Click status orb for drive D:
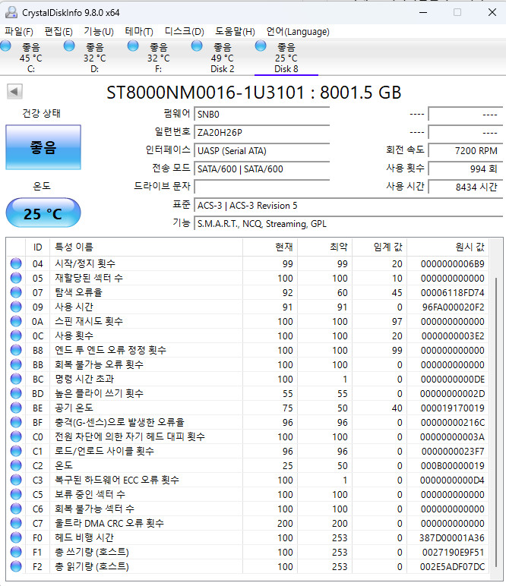The width and height of the screenshot is (506, 586). point(69,46)
